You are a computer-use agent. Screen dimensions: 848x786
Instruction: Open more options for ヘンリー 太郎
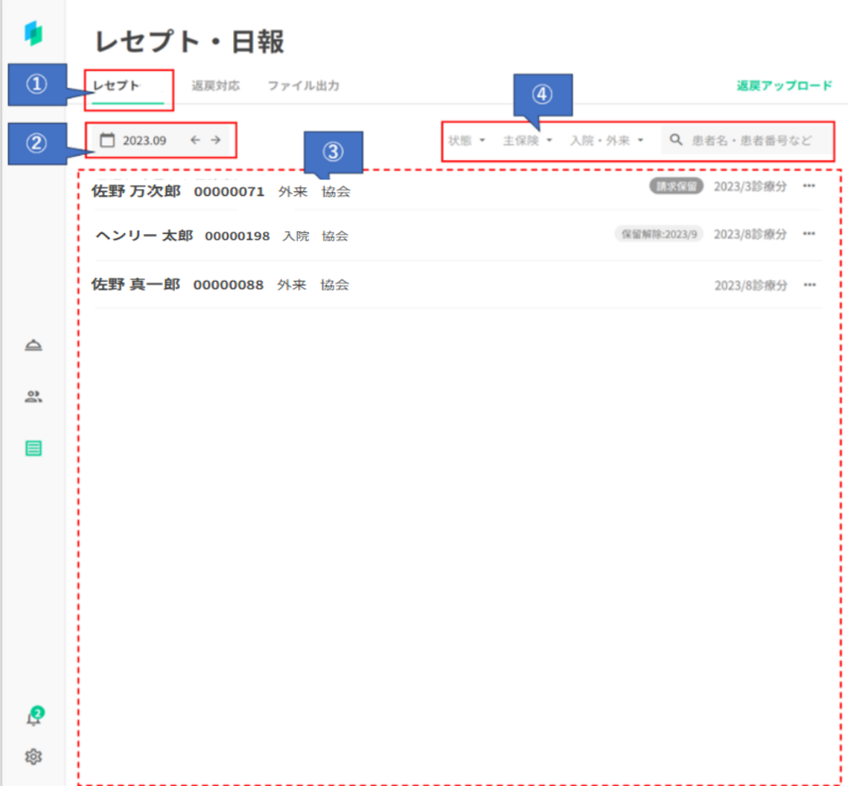tap(809, 234)
